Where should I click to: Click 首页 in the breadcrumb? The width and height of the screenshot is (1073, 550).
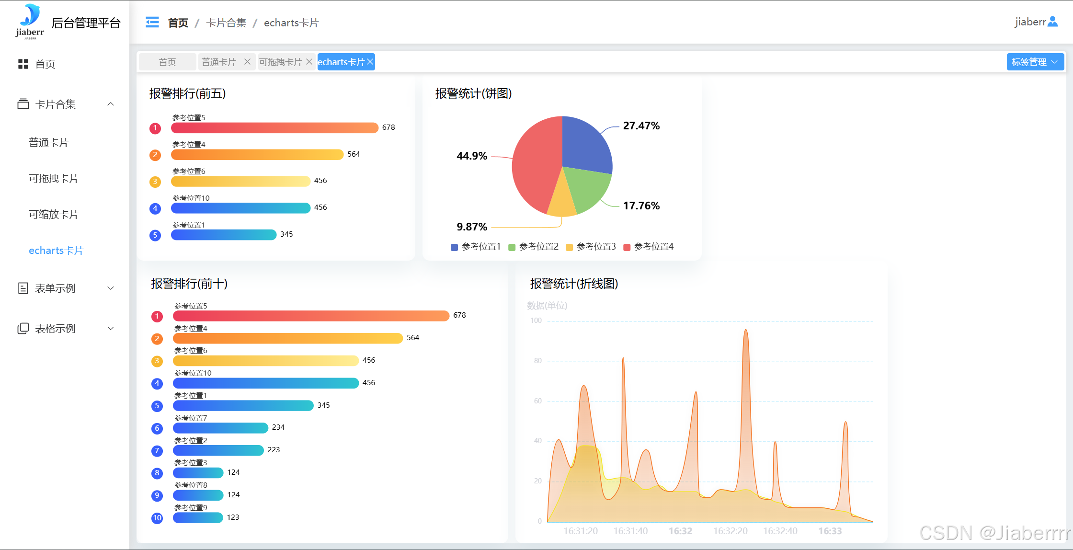tap(178, 23)
